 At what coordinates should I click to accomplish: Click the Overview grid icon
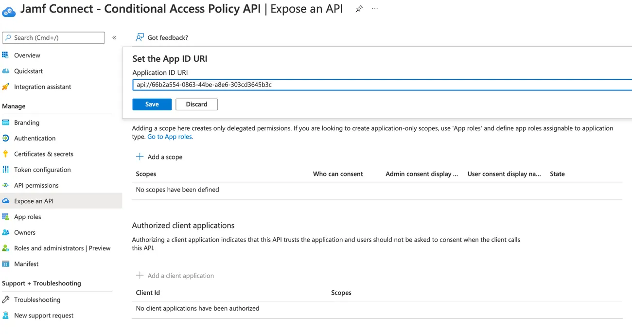pos(5,55)
